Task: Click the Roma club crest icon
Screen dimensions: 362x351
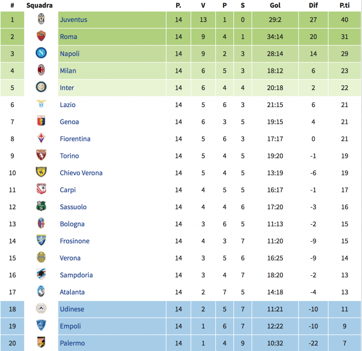Action: tap(41, 36)
